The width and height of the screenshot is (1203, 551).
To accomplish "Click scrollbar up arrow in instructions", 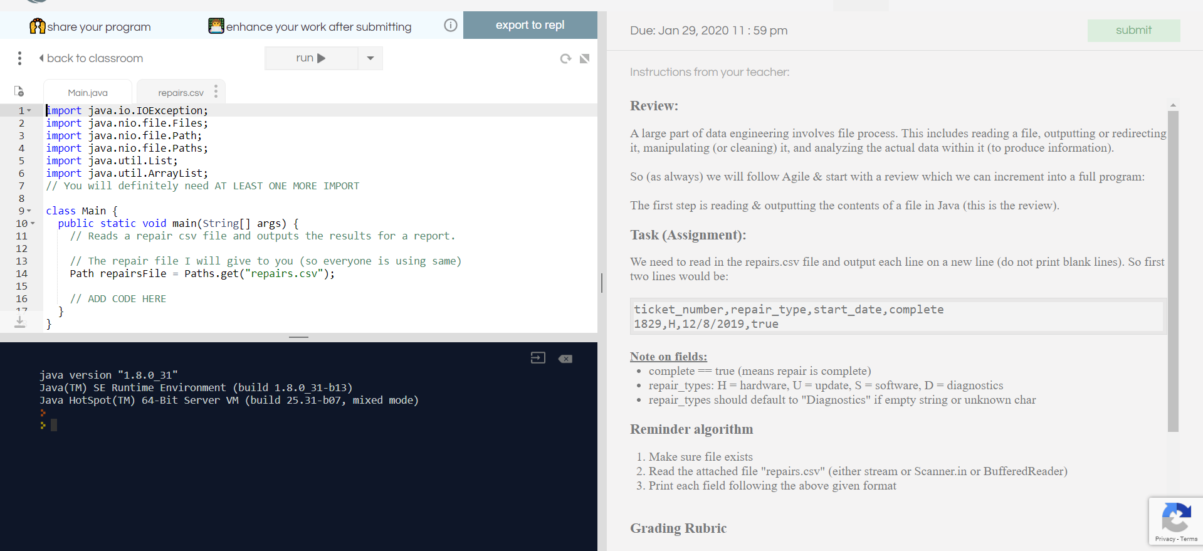I will coord(1173,105).
